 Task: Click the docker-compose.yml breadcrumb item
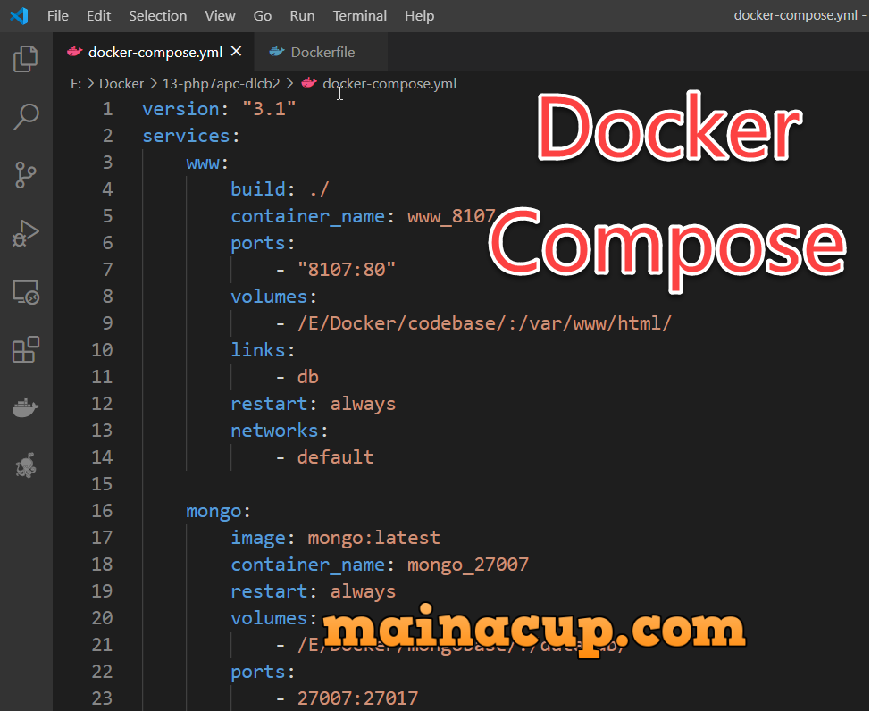click(389, 84)
